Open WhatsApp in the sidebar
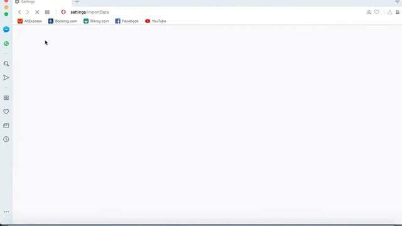This screenshot has width=402, height=226. coord(6,43)
